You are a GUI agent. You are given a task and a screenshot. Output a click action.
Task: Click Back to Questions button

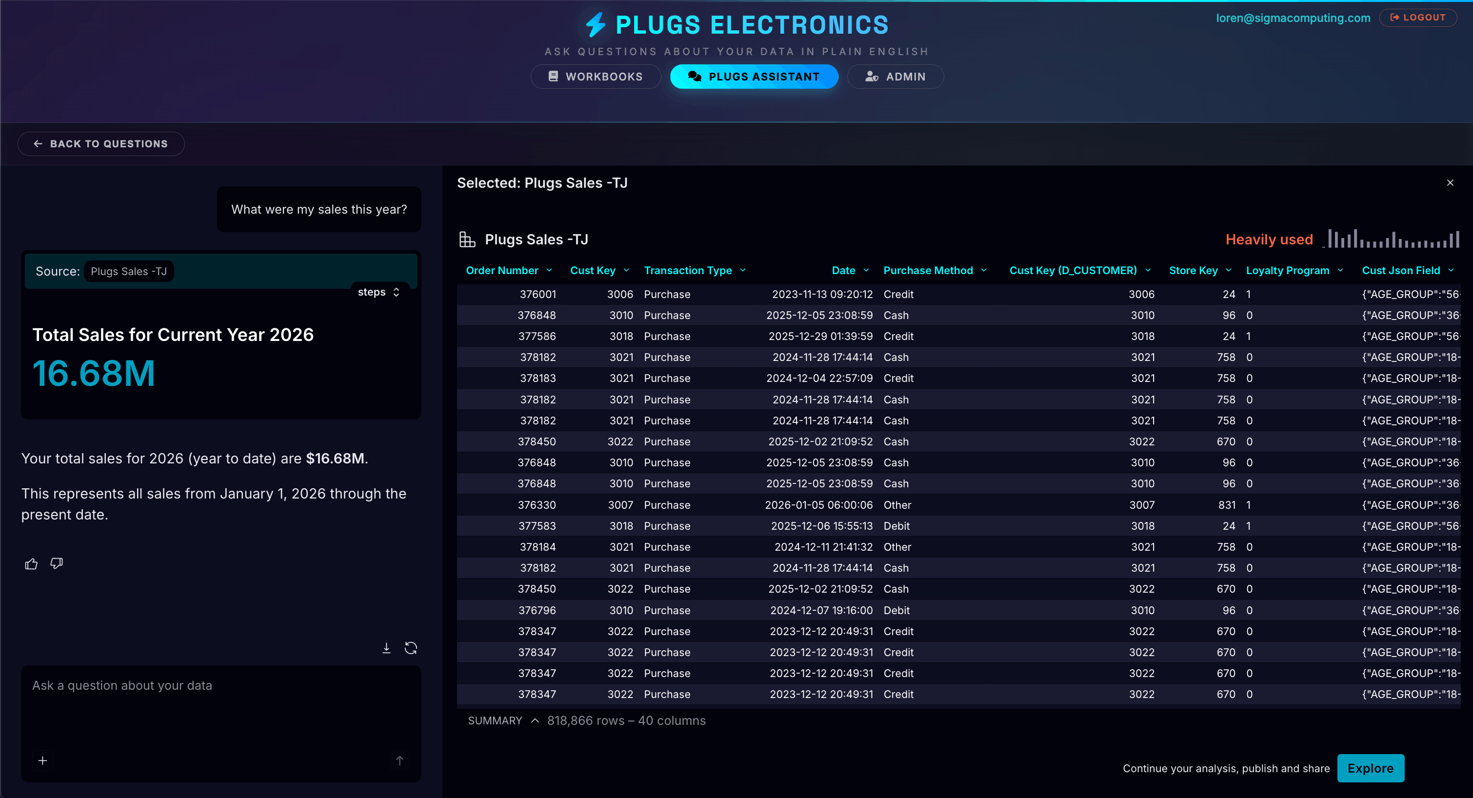(x=100, y=144)
